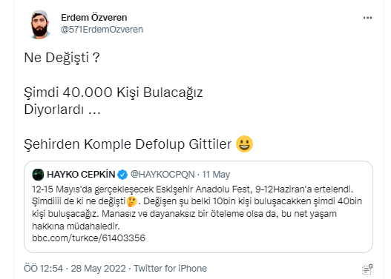Click the thinking face emoji in quote
391x279 pixels.
click(x=131, y=201)
